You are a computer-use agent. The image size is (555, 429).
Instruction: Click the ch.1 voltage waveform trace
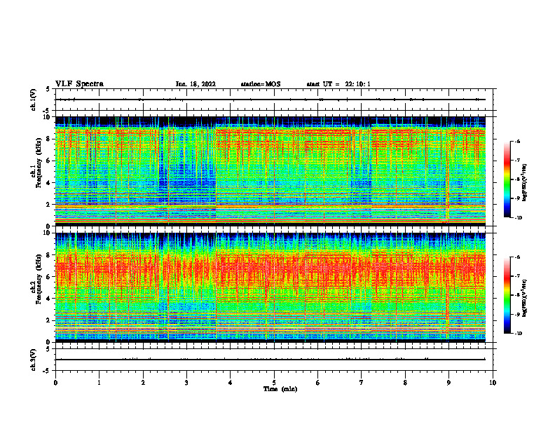(270, 100)
